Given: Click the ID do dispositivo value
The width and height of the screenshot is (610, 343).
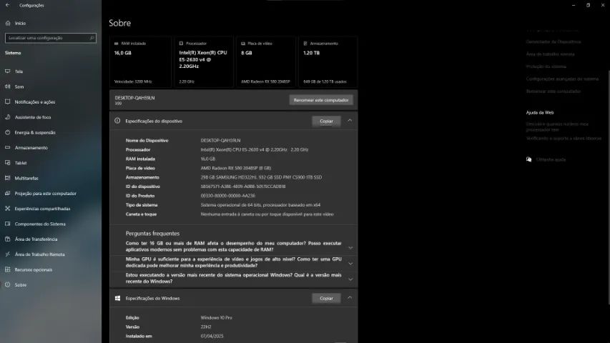Looking at the screenshot, I should click(x=243, y=187).
